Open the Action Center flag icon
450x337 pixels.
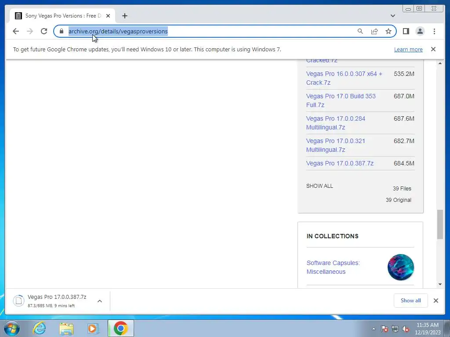pyautogui.click(x=385, y=329)
